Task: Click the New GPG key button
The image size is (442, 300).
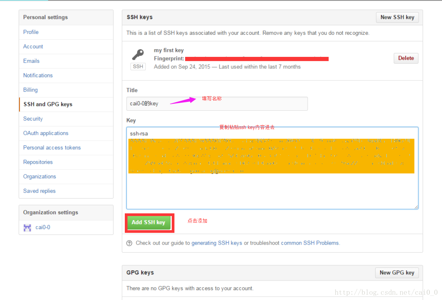Action: [397, 273]
